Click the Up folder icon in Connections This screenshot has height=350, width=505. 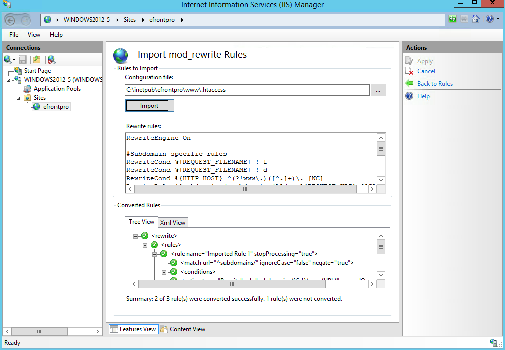point(37,60)
